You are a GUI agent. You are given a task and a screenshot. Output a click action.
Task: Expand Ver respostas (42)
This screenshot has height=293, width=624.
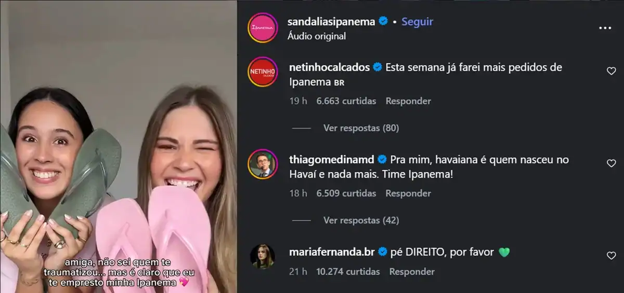pos(361,220)
